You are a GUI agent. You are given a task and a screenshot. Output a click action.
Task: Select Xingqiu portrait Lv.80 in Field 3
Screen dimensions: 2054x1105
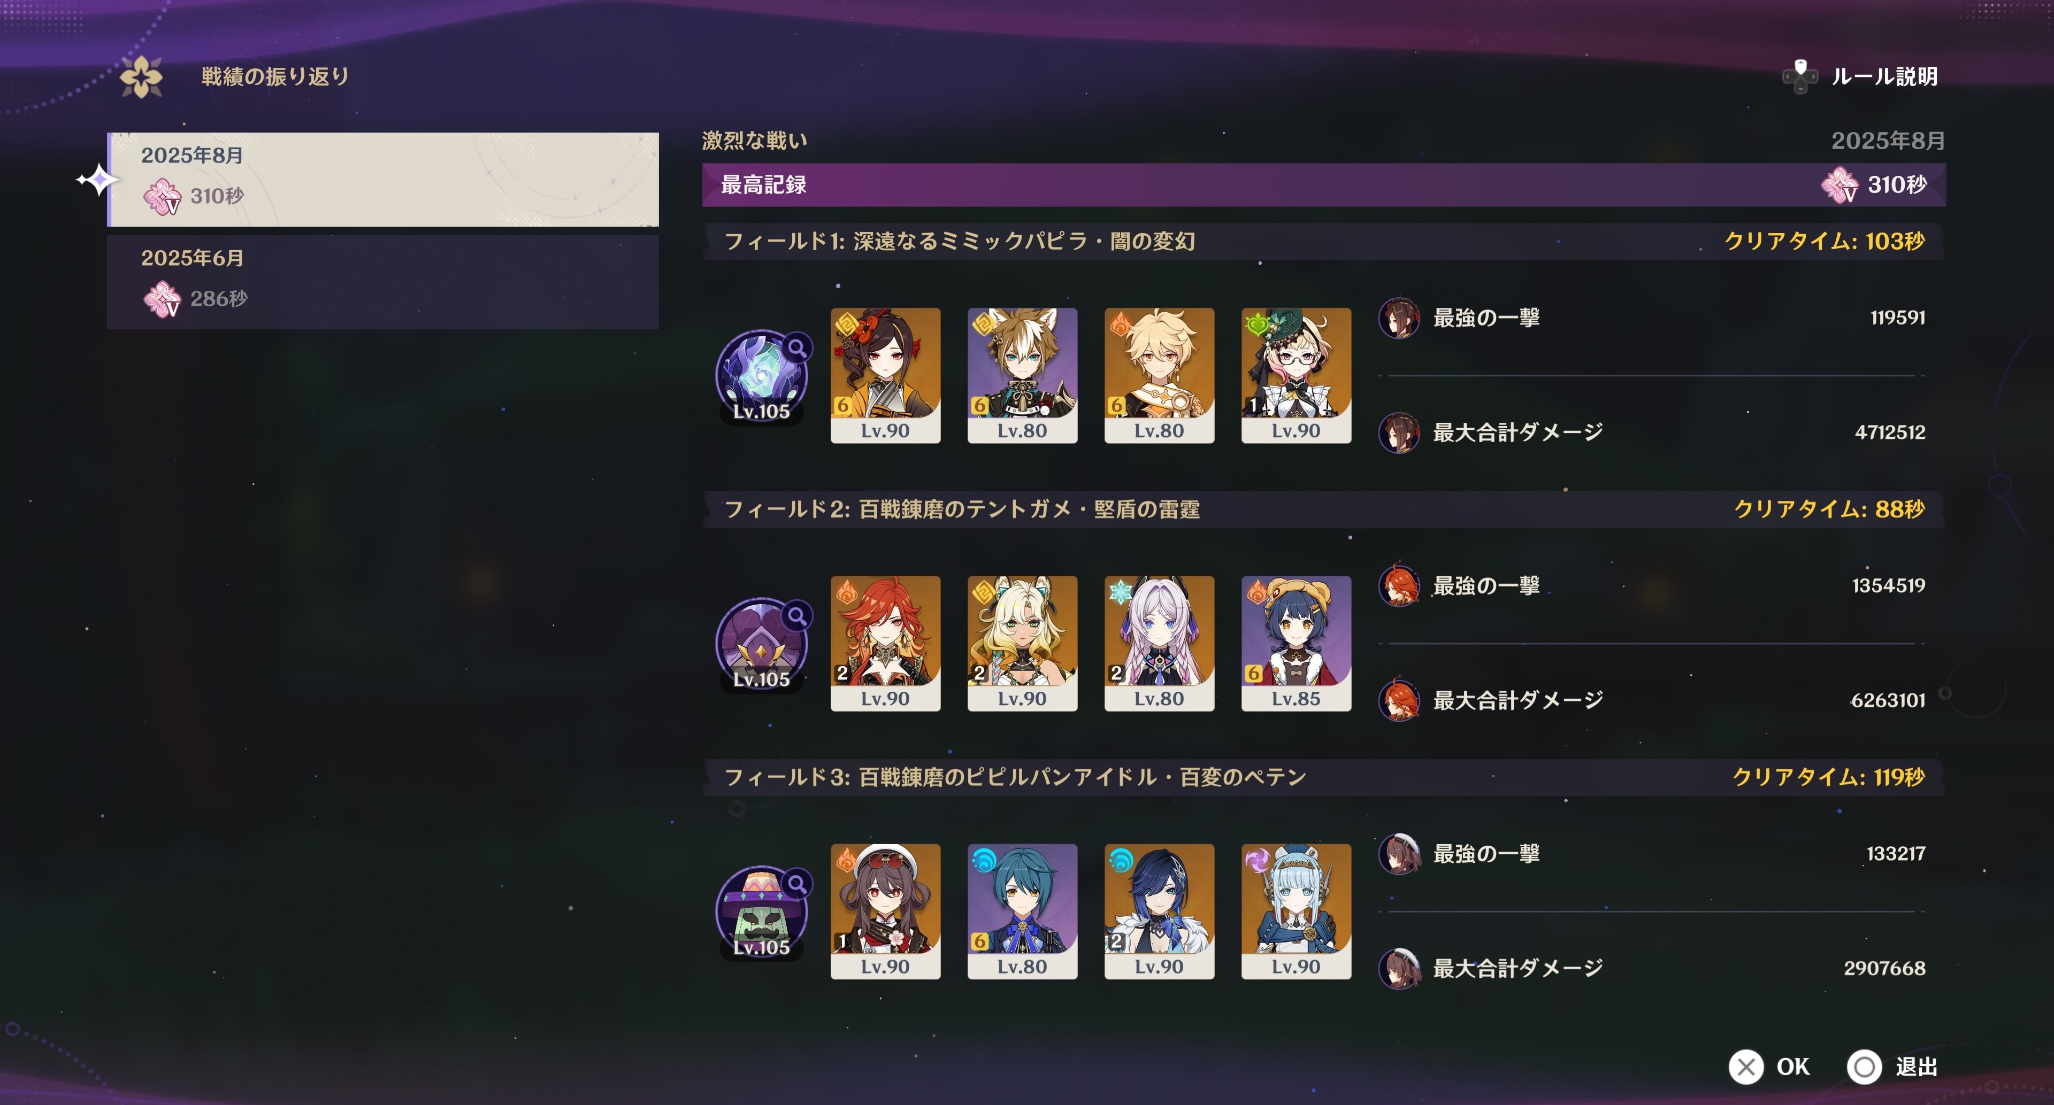click(x=1022, y=910)
